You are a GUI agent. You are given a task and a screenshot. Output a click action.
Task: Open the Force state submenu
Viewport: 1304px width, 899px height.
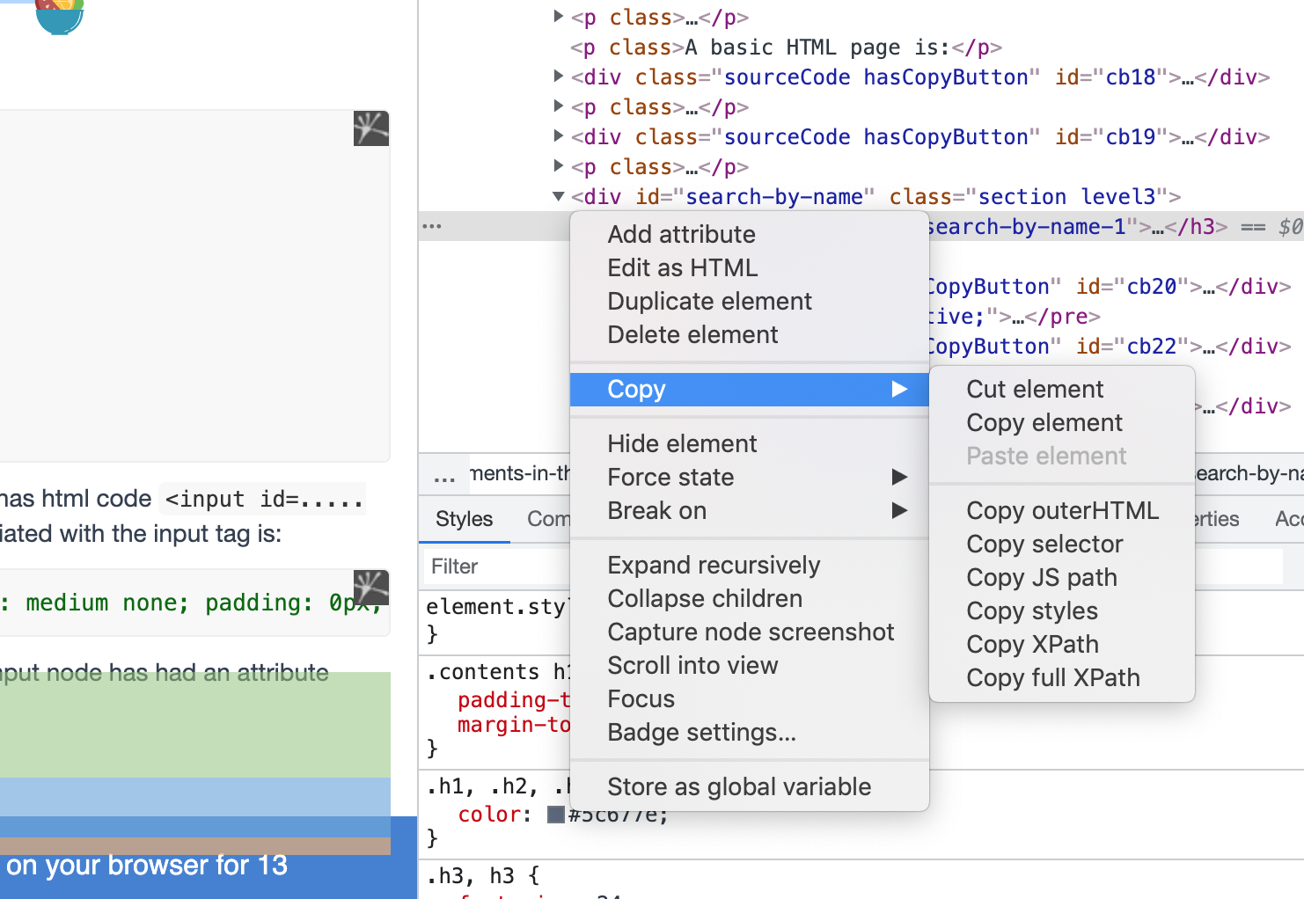point(750,477)
